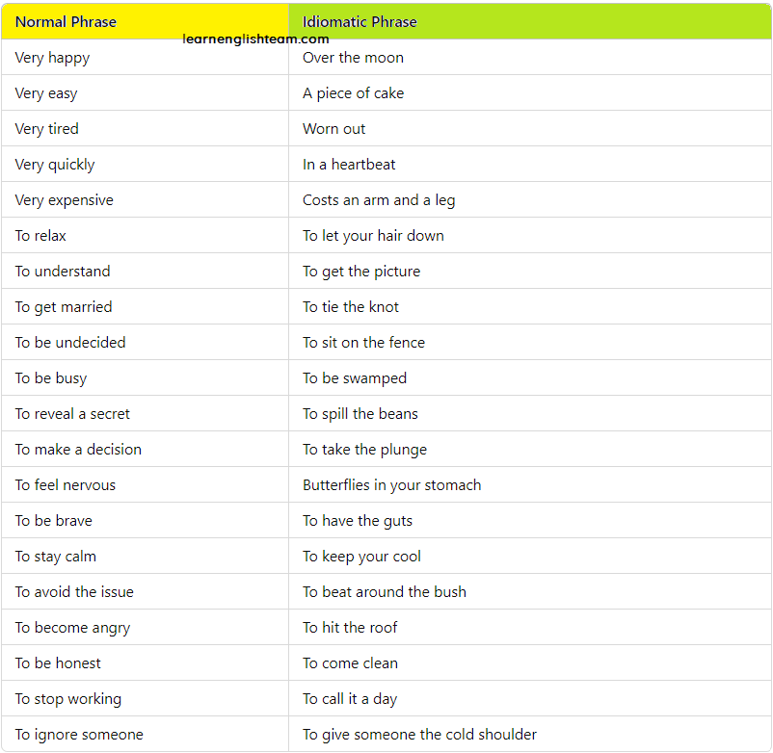Select "Costs an arm and a leg" cell
This screenshot has height=753, width=773.
(379, 200)
